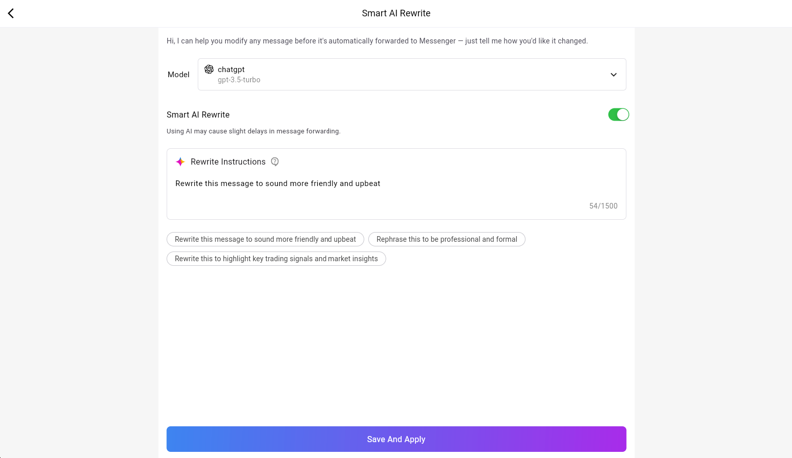Select the professional and formal suggestion chip
The height and width of the screenshot is (458, 792).
[x=446, y=239]
